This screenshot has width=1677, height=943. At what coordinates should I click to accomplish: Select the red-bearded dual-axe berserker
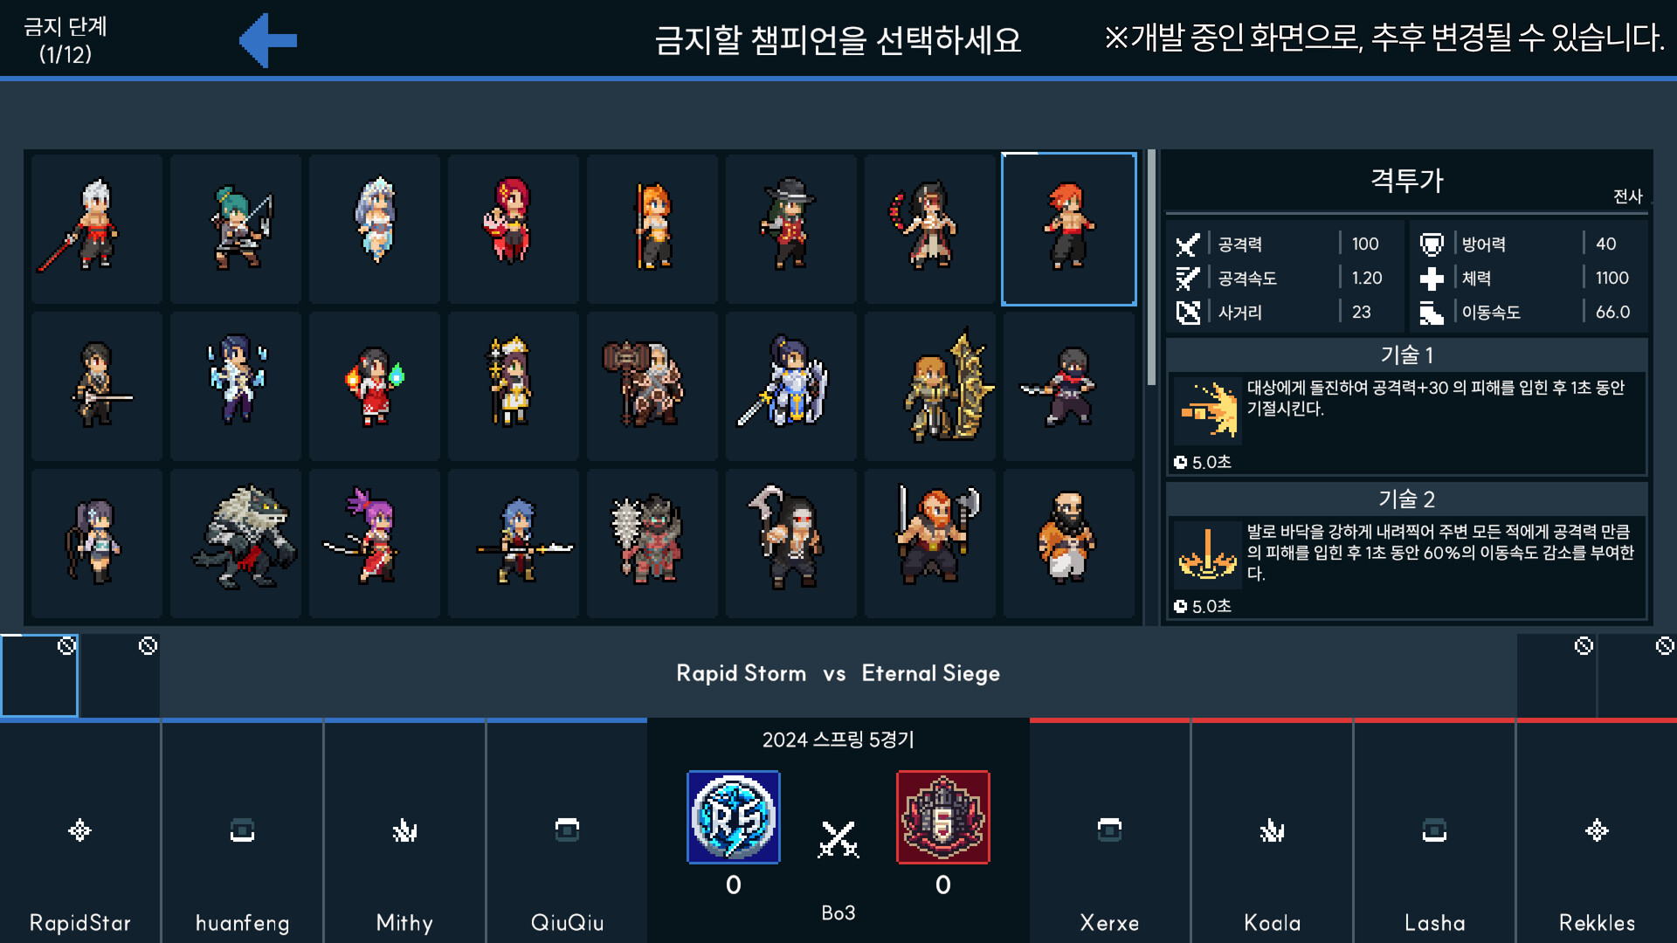pos(929,543)
